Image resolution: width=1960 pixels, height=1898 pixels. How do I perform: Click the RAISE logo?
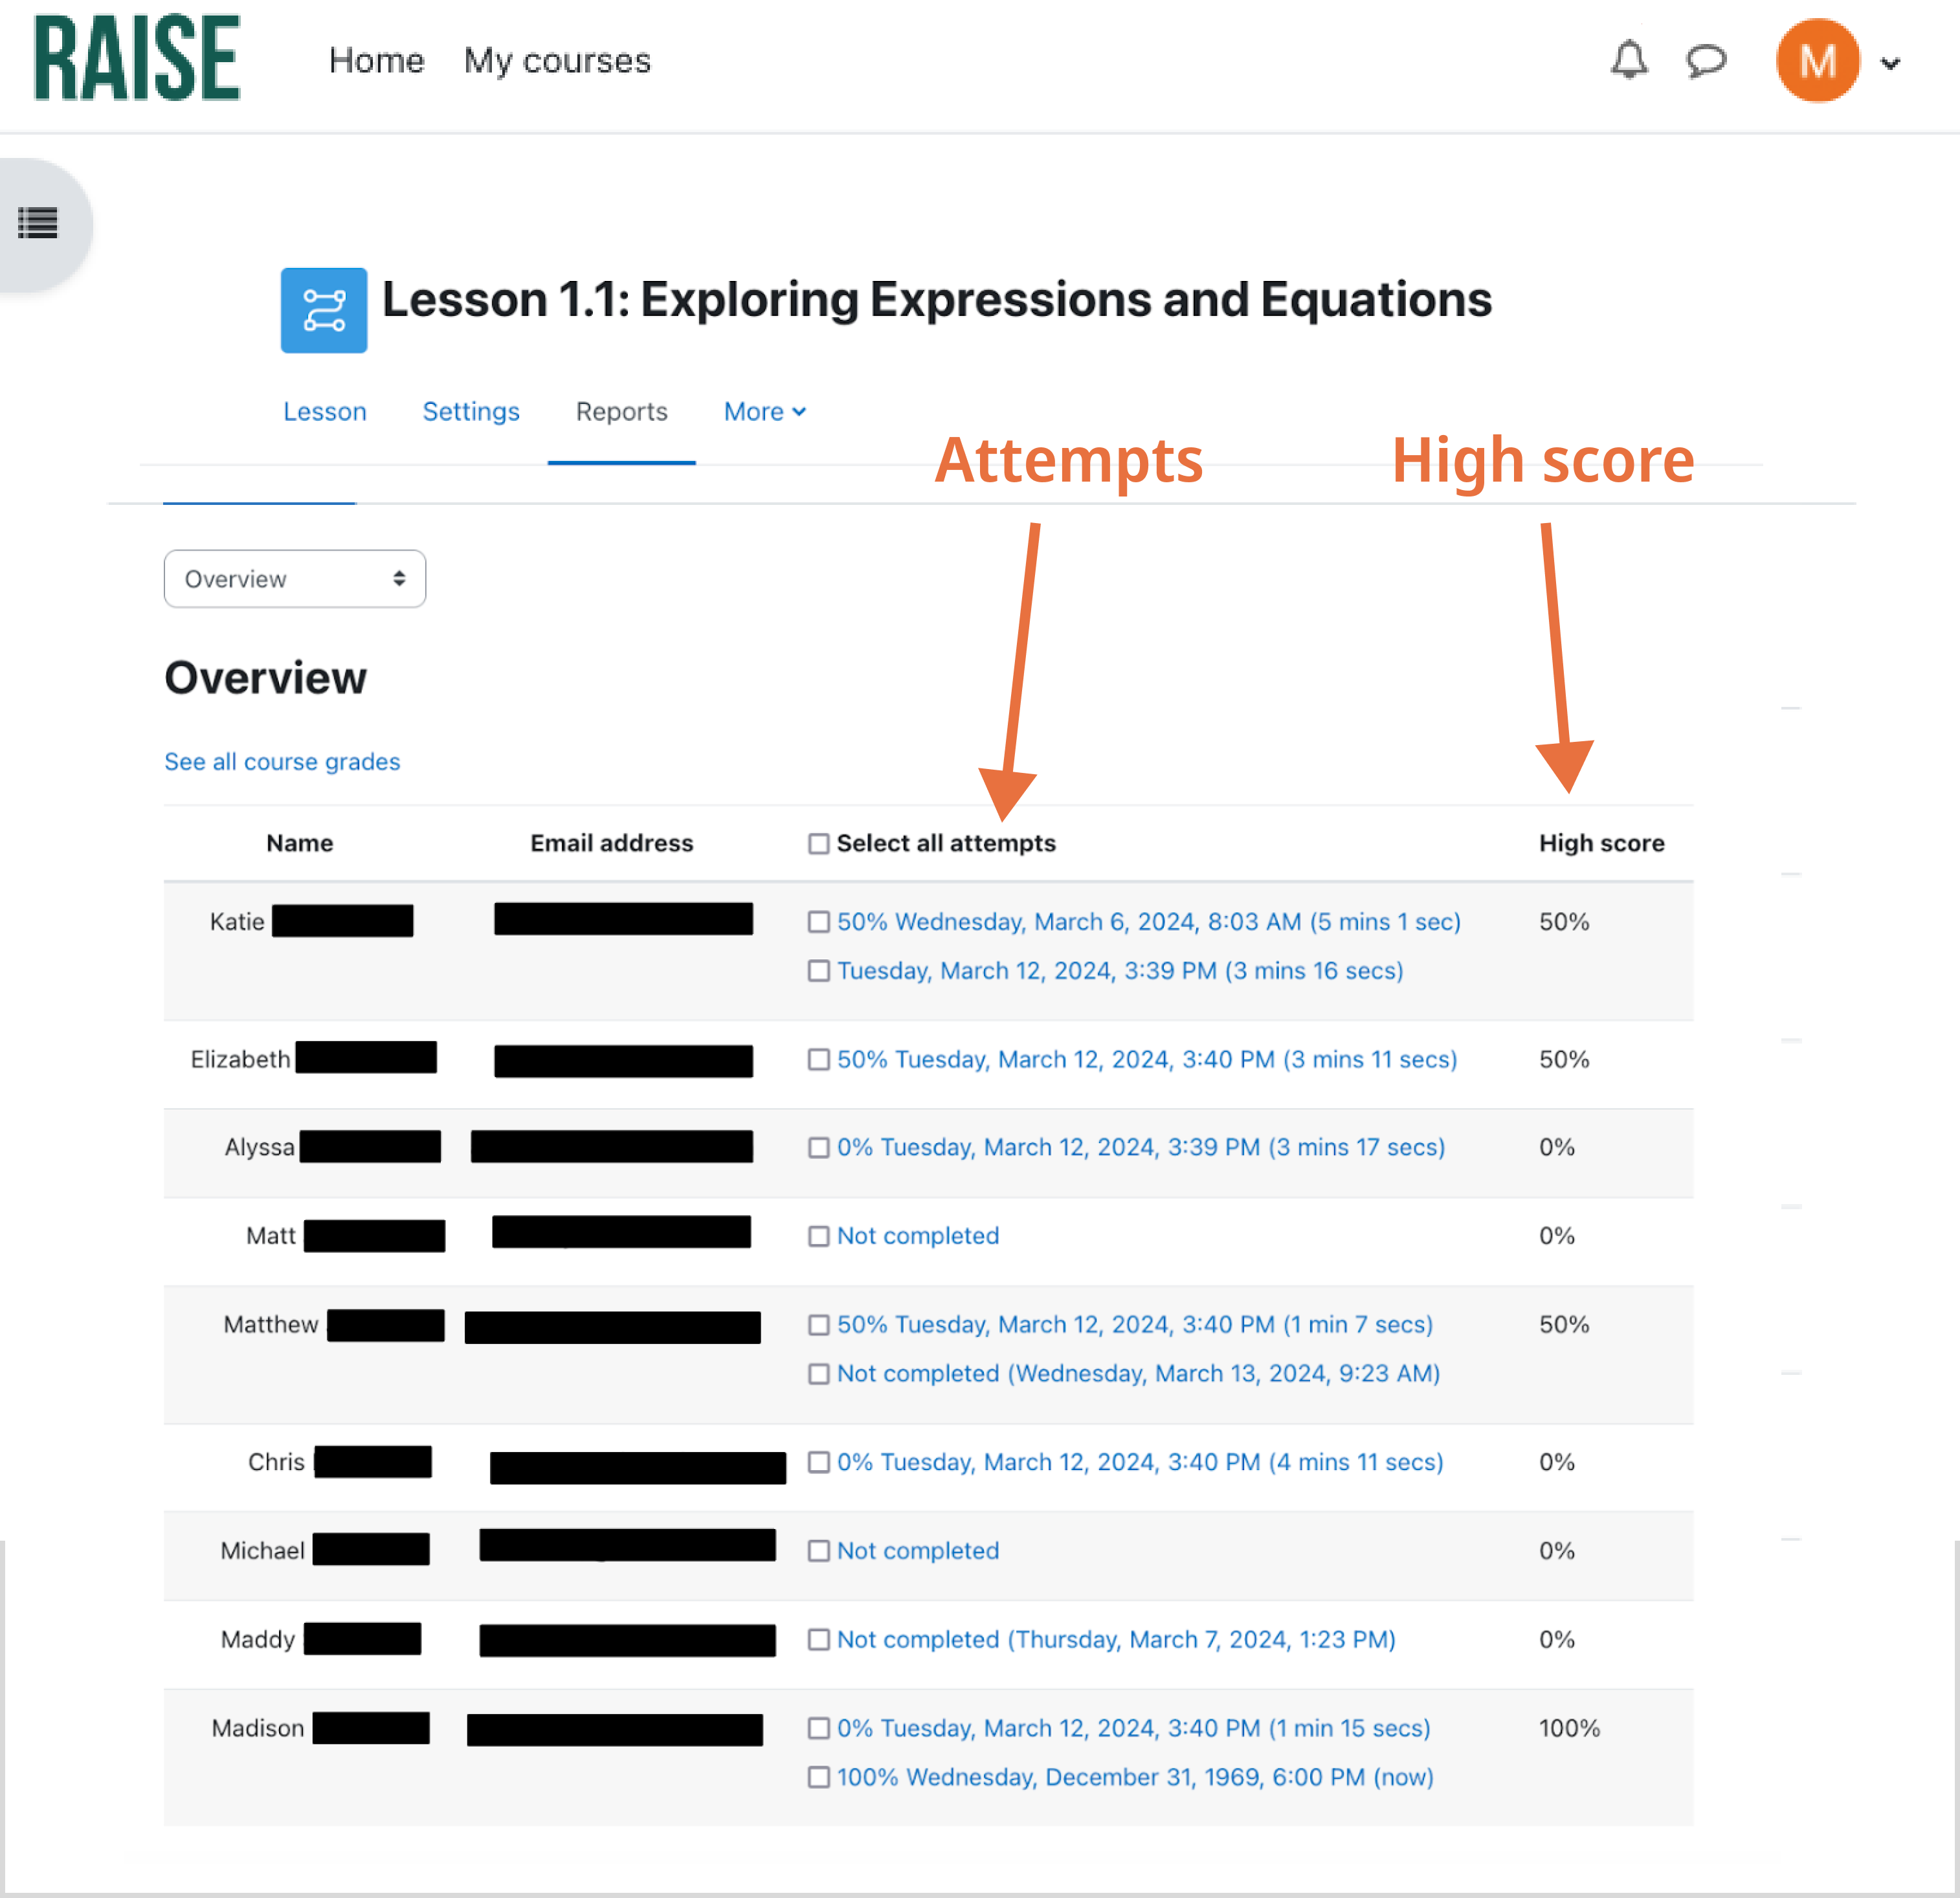[137, 58]
